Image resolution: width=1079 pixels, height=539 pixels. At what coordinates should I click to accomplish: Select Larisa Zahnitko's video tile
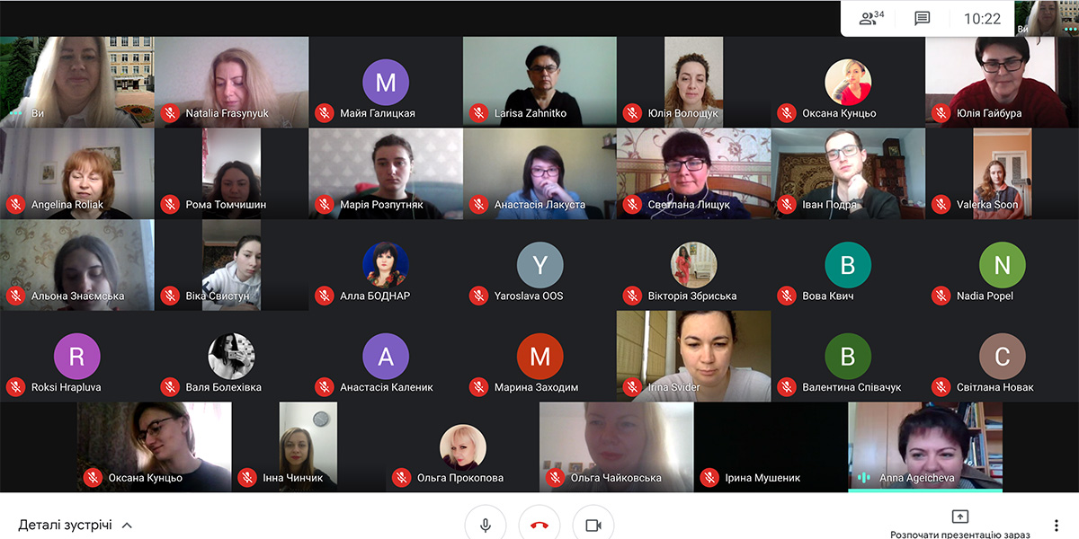(x=539, y=82)
